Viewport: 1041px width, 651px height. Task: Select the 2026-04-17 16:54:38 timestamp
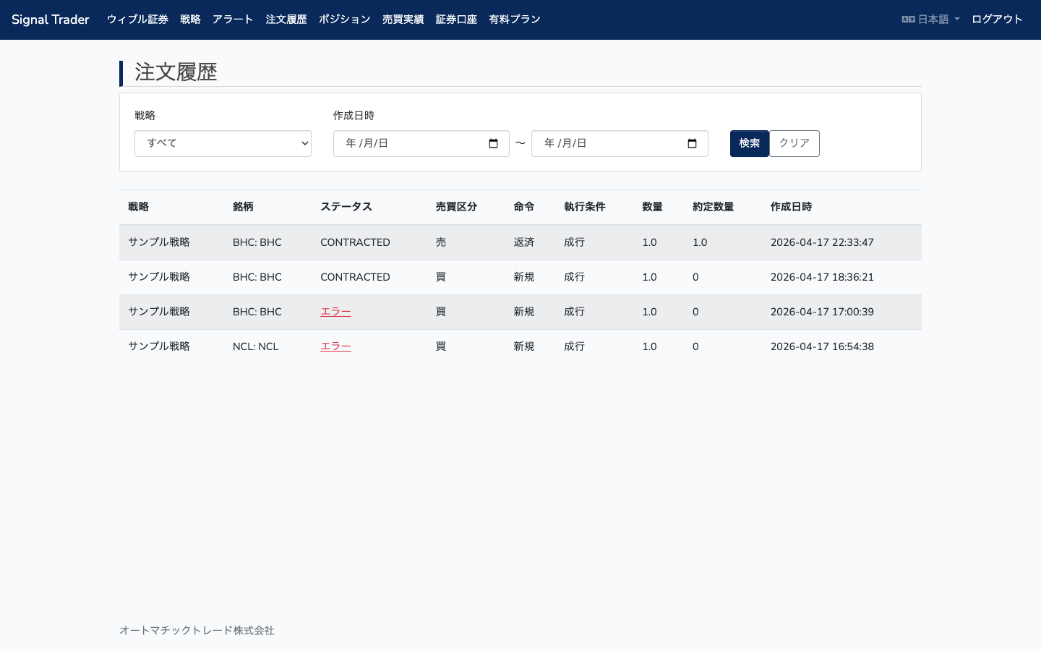[822, 346]
